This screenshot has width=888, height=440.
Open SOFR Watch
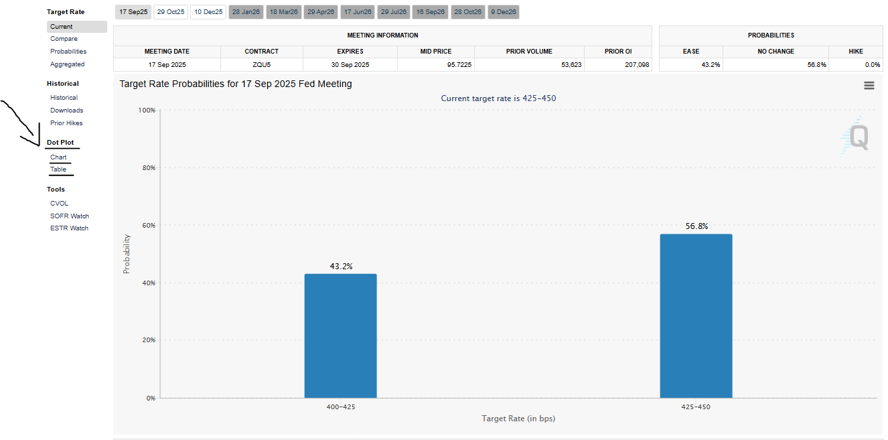coord(69,216)
